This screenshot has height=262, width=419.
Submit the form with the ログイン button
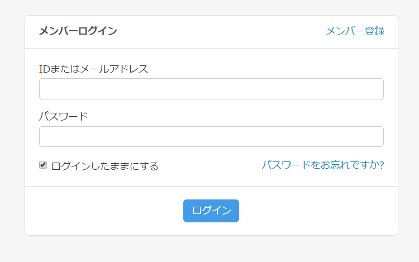coord(211,211)
